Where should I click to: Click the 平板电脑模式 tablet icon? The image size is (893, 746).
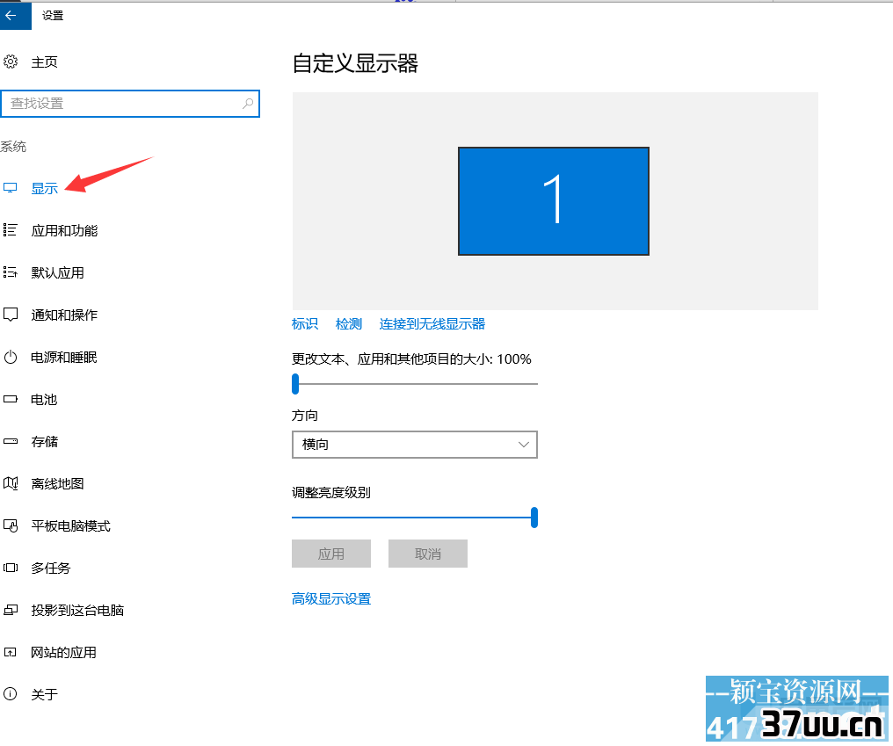pos(11,525)
